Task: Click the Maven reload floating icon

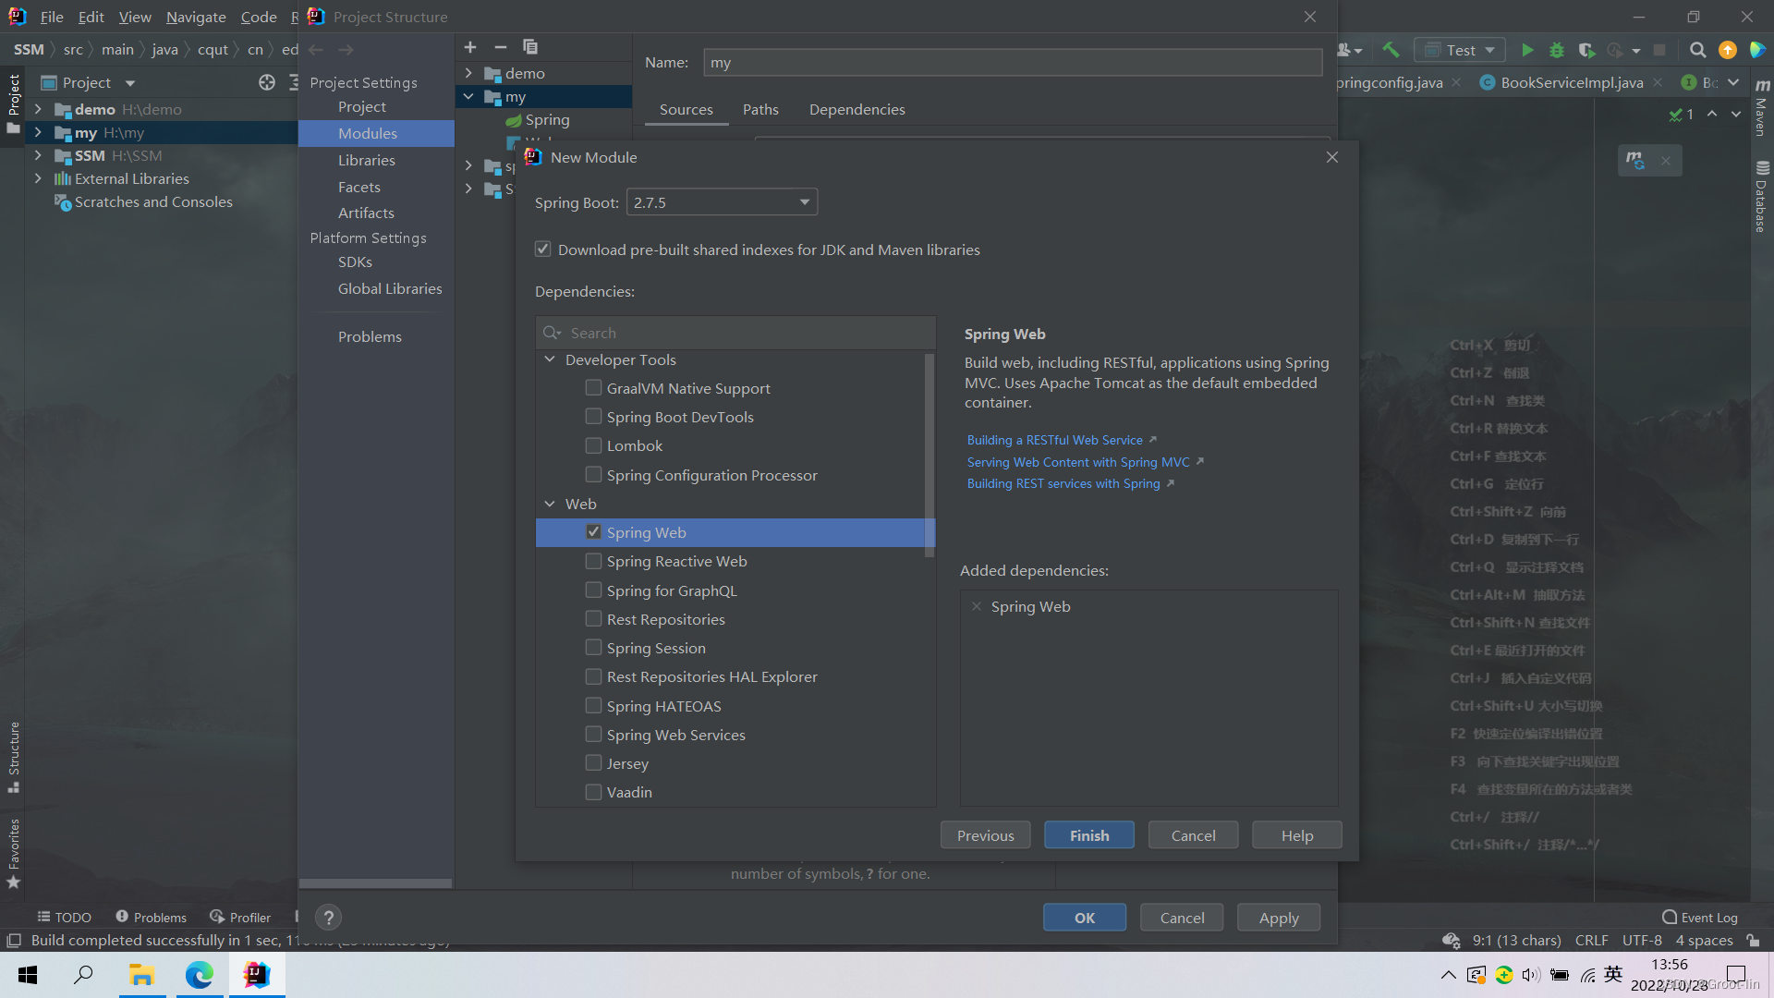Action: coord(1635,160)
